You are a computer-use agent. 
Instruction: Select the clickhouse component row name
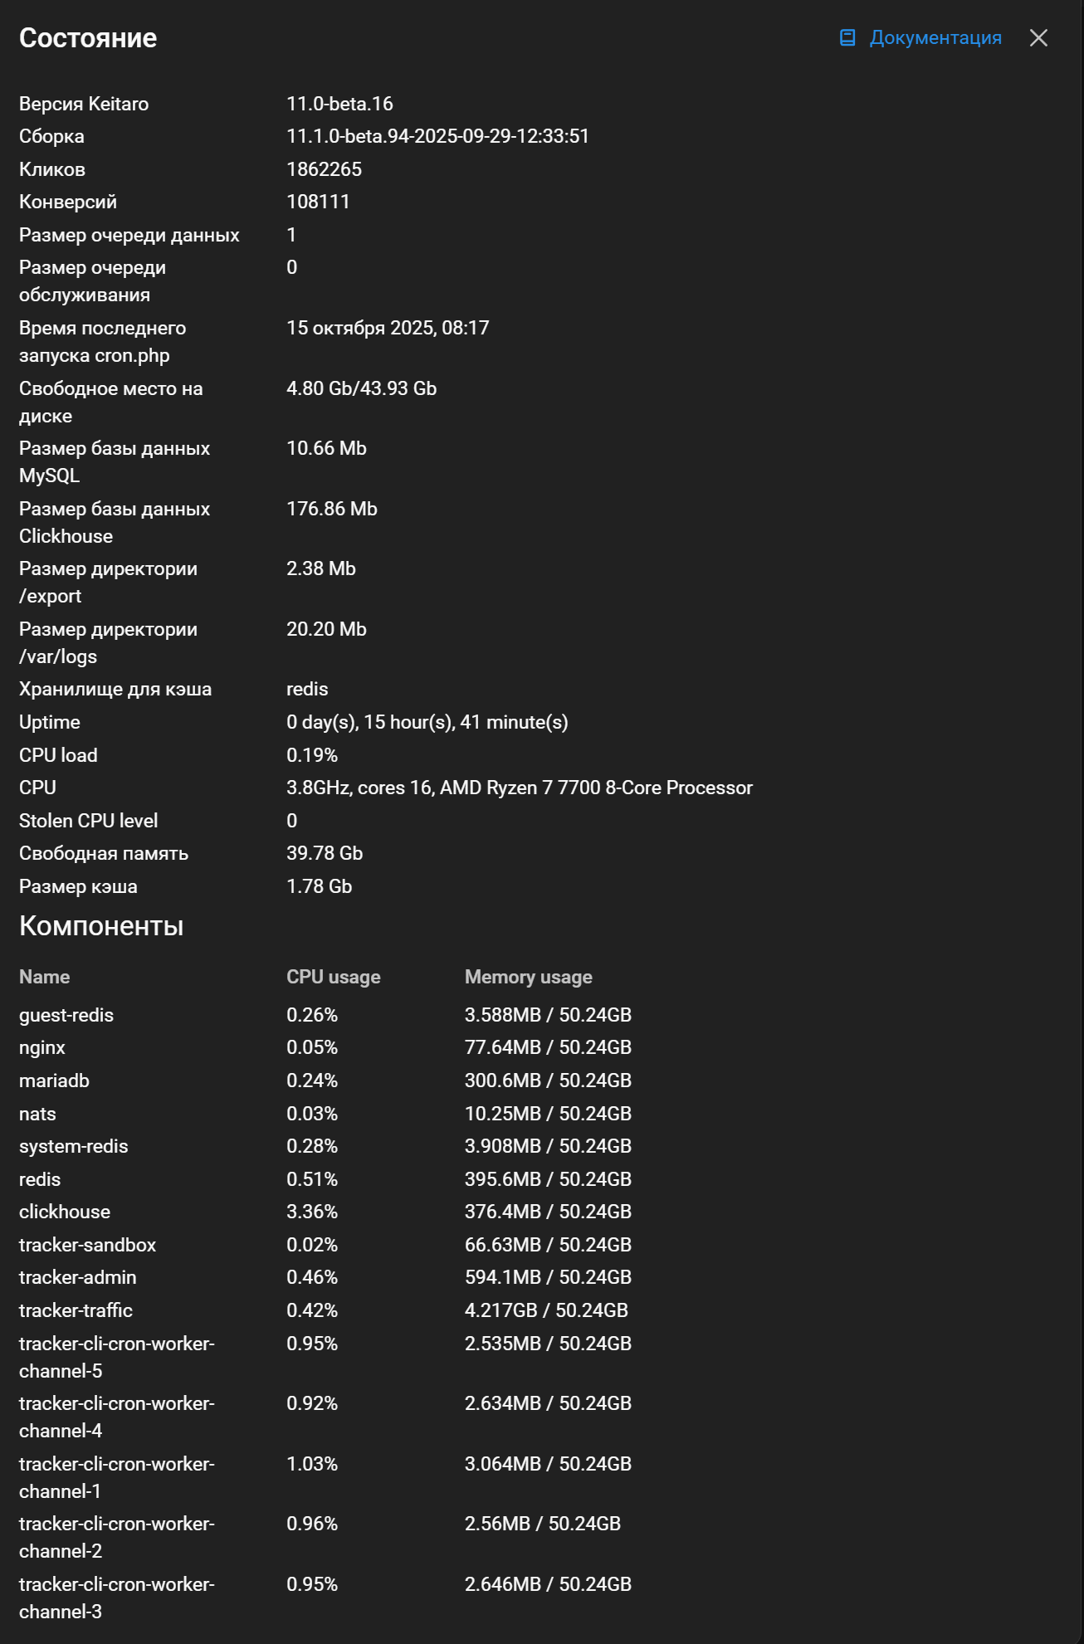tap(65, 1212)
